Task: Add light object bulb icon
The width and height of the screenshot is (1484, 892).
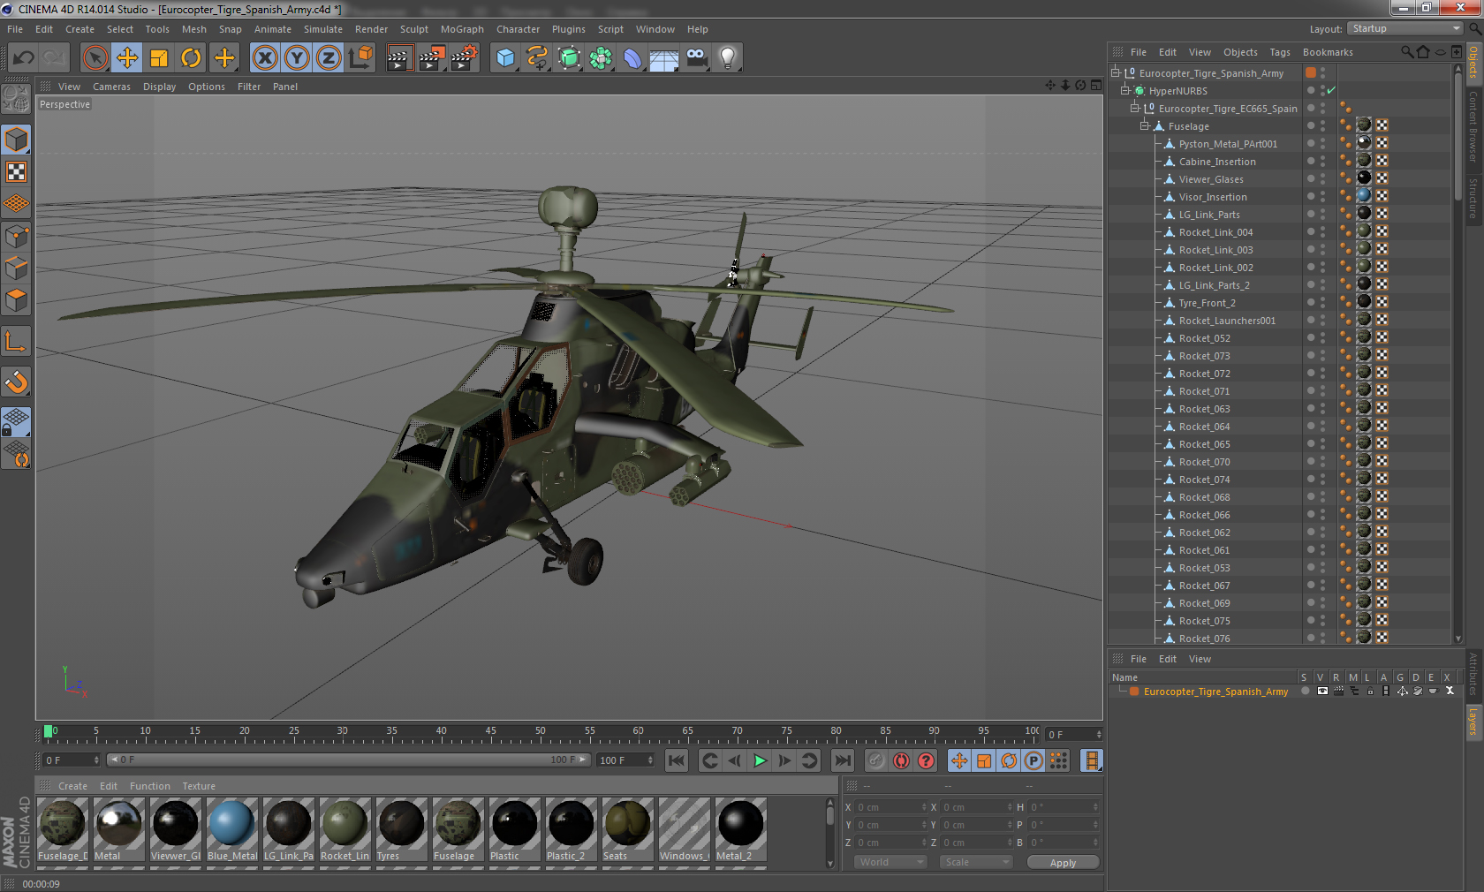Action: coord(728,58)
